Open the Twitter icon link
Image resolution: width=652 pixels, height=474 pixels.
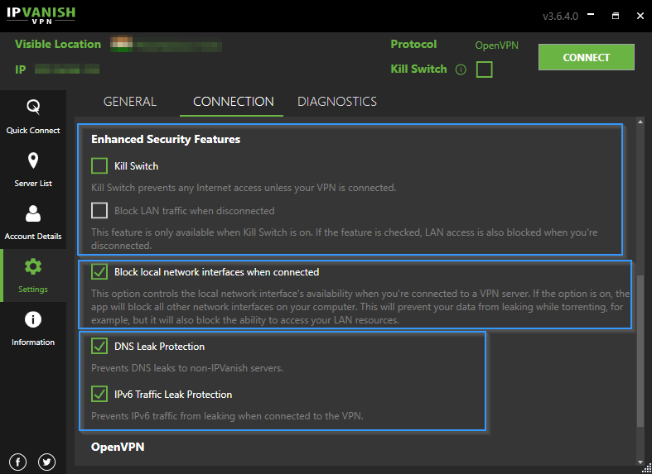point(46,462)
